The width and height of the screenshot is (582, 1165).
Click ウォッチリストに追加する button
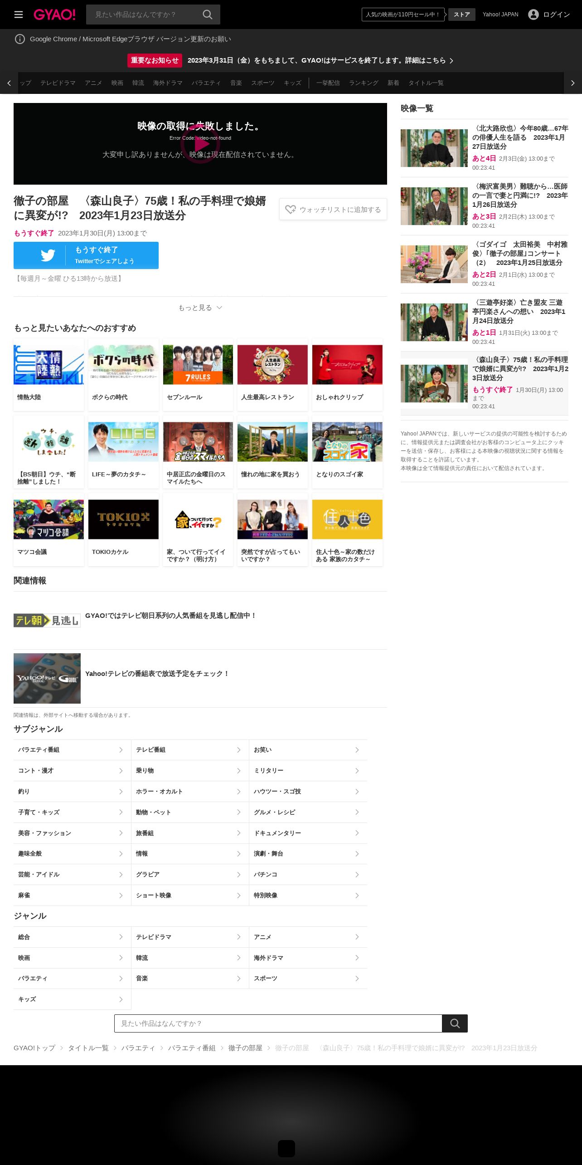tap(333, 210)
